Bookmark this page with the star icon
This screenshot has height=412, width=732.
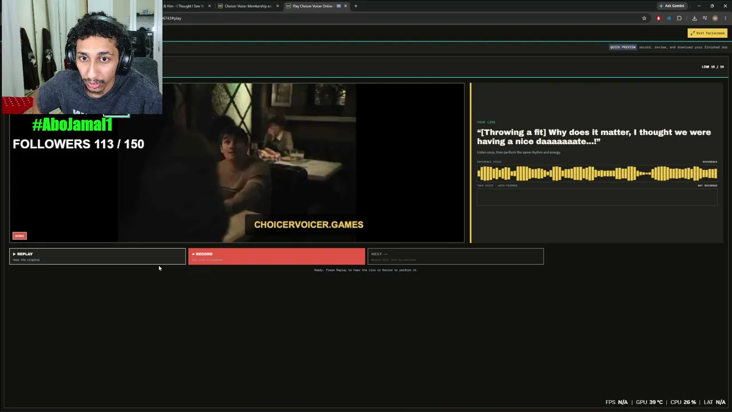[x=644, y=18]
